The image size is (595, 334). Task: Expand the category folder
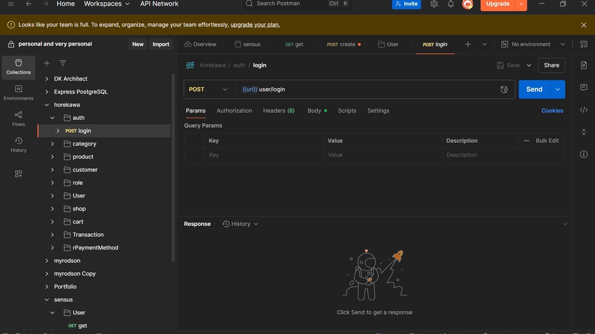[x=52, y=144]
